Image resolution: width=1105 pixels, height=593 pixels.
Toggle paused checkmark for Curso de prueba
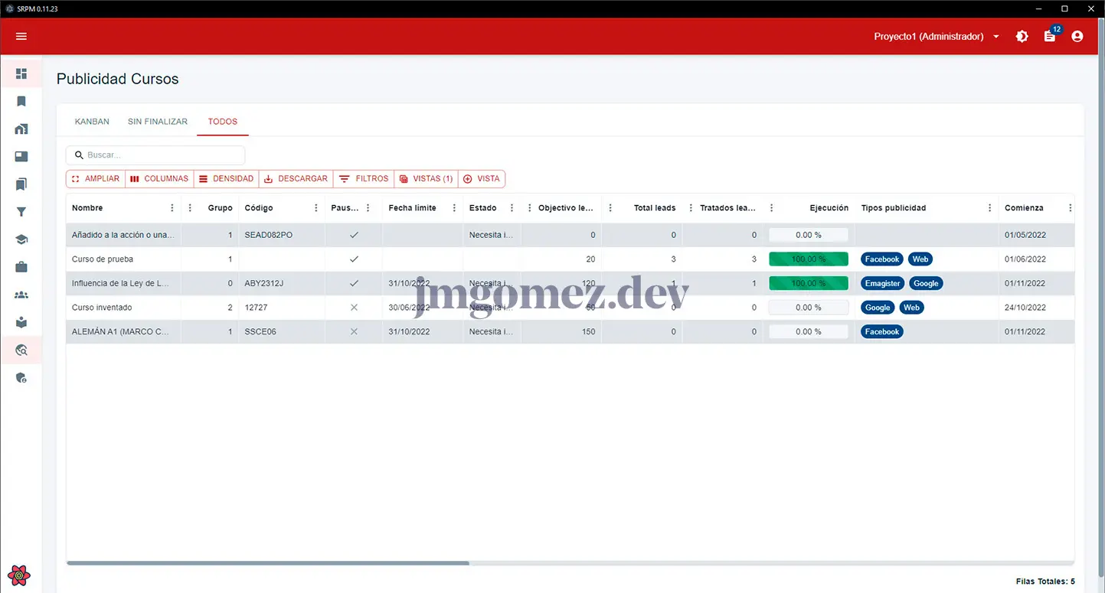[x=354, y=259]
